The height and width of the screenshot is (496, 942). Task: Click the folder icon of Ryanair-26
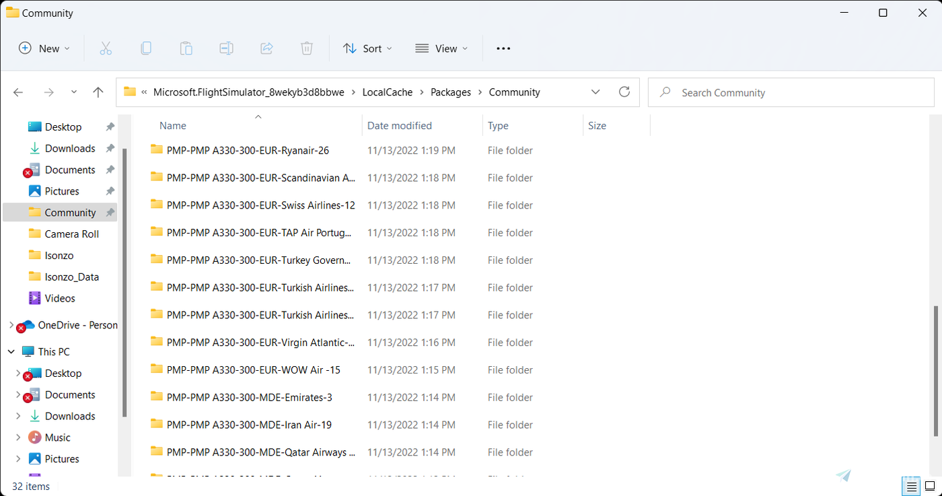[157, 149]
